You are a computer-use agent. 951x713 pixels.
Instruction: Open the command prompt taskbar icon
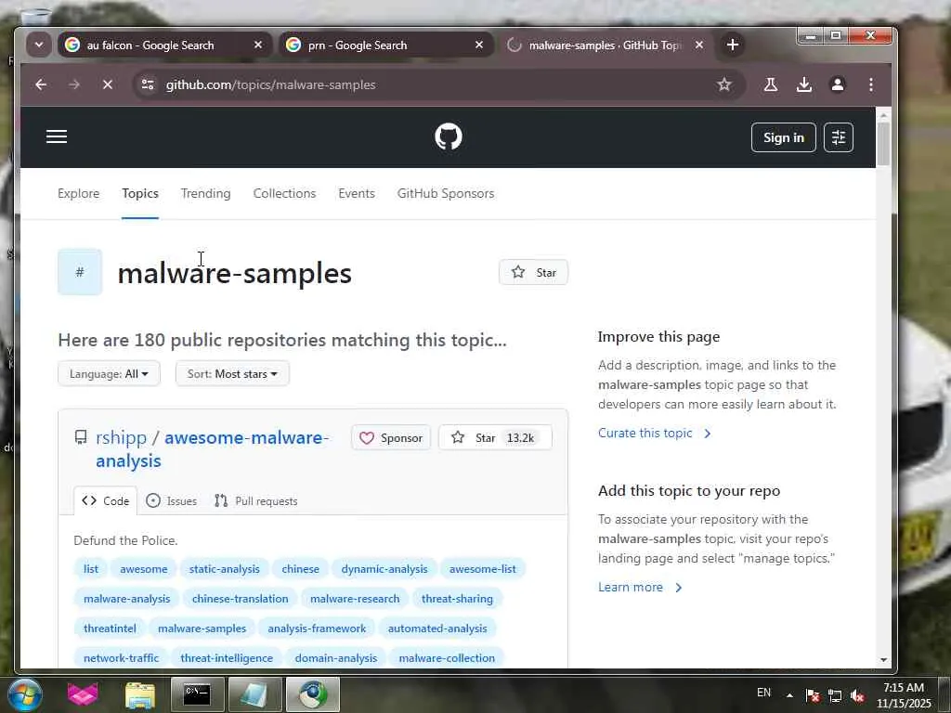click(197, 694)
